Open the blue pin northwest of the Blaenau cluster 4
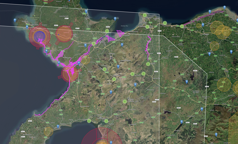238x144 pixels. (x=111, y=92)
